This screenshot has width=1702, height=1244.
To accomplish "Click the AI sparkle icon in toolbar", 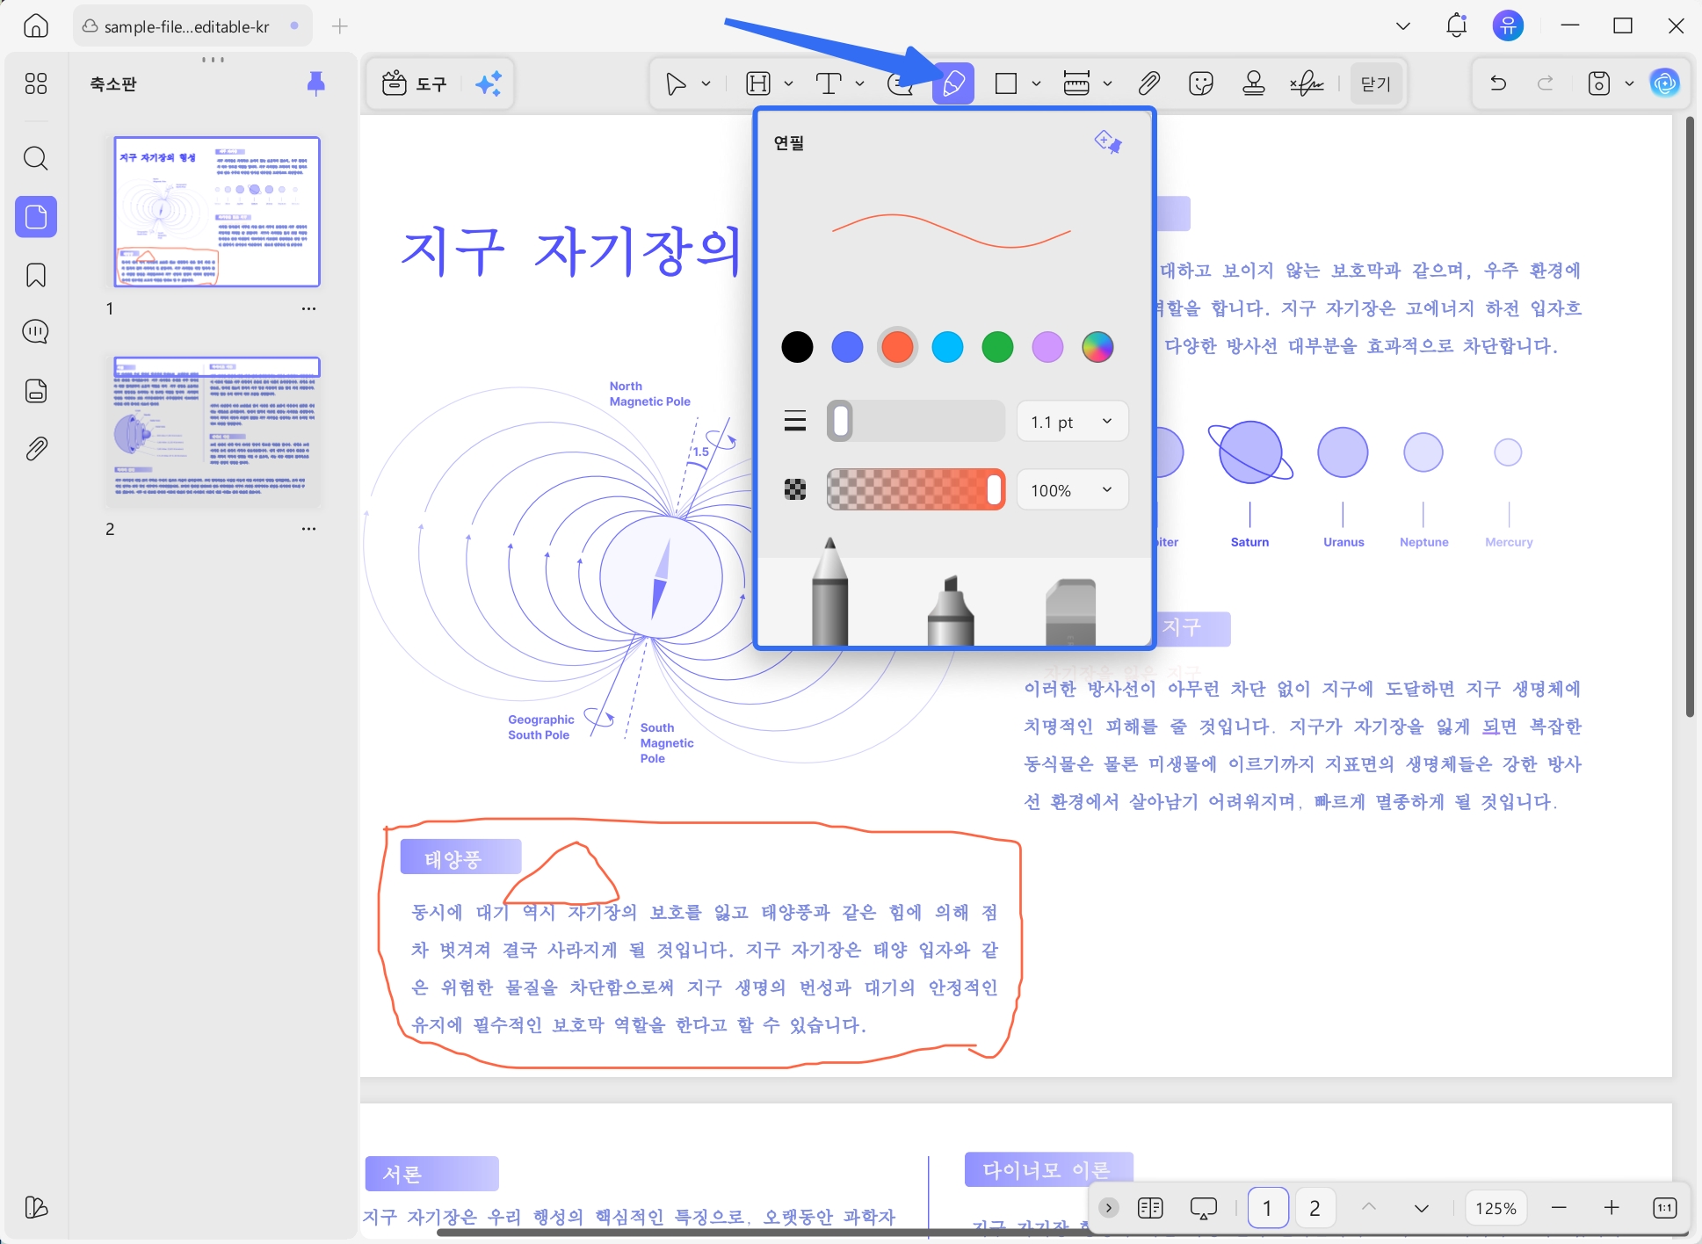I will 489,83.
